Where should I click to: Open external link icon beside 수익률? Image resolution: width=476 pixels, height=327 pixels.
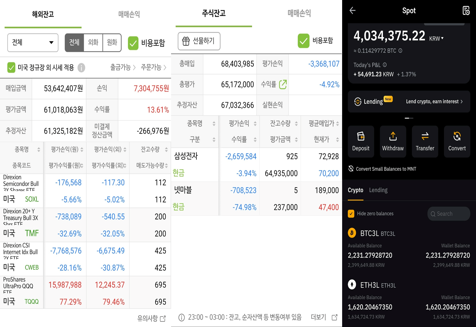(283, 84)
